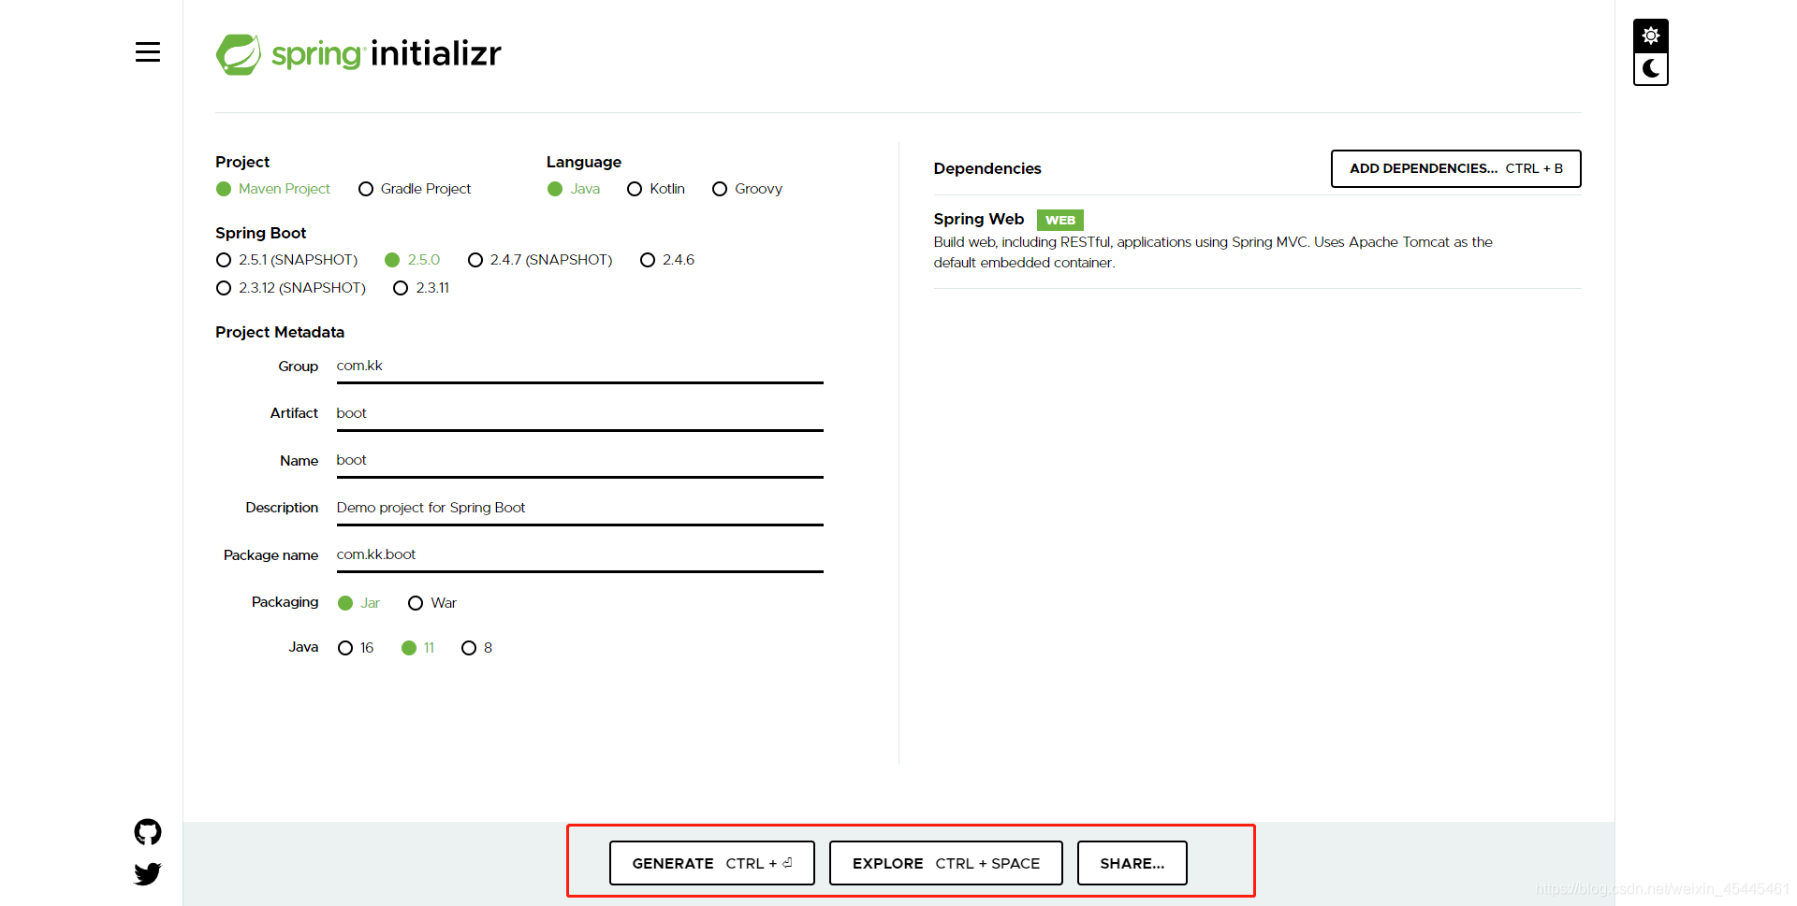The image size is (1797, 906).
Task: Open the GitHub icon link
Action: (x=148, y=832)
